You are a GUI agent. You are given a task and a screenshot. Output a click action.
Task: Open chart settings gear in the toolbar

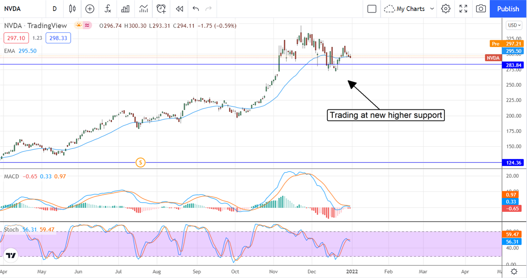click(446, 9)
